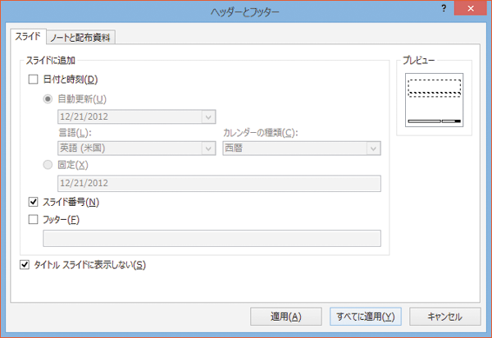Open the auto-update date format dropdown
Image resolution: width=492 pixels, height=338 pixels.
136,116
